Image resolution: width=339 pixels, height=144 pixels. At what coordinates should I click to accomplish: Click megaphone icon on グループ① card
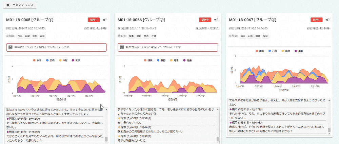[x=105, y=20]
